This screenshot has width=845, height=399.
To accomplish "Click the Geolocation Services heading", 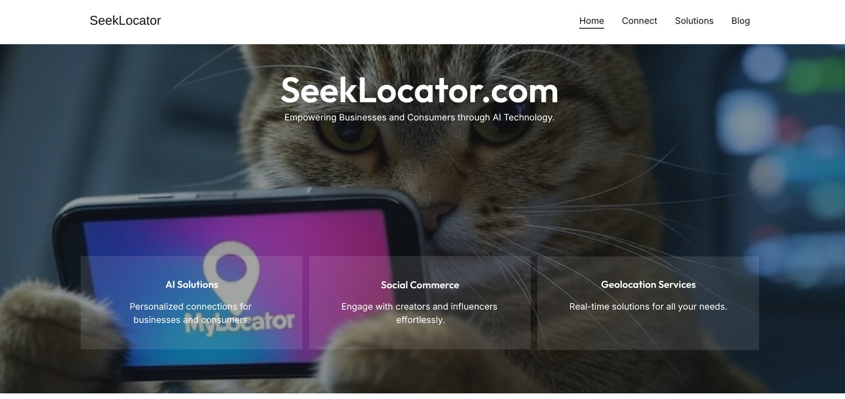I will [648, 284].
